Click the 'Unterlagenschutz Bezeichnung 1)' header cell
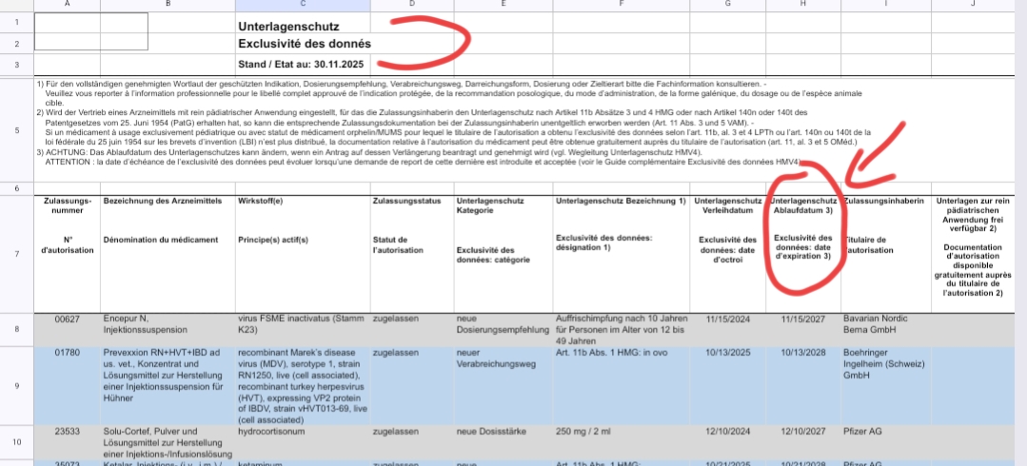 (622, 253)
